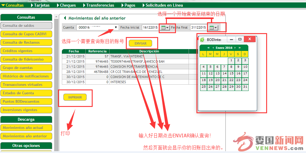The image size is (306, 153).
Task: Open the Cheques top menu
Action: point(66,5)
